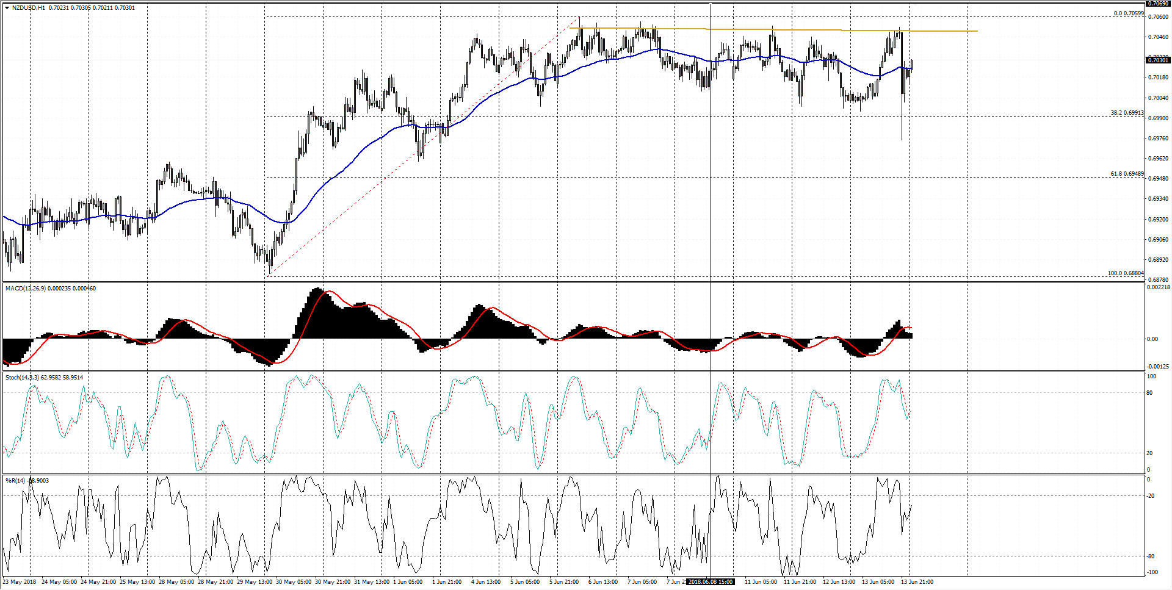Viewport: 1172px width, 590px height.
Task: Click the highlighted date label 2018.06.08 15:00
Action: (711, 582)
